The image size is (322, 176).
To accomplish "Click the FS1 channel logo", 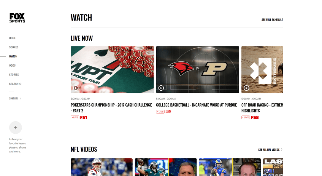I will [x=84, y=117].
